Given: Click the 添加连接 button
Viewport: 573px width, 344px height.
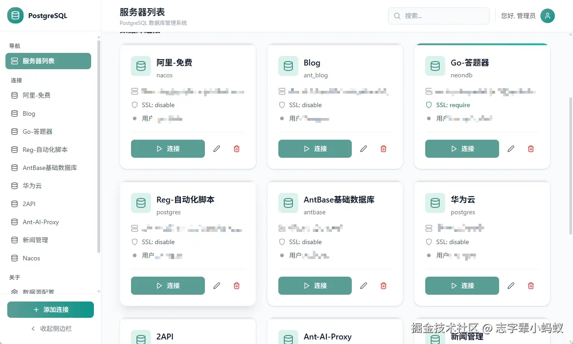Looking at the screenshot, I should tap(50, 310).
